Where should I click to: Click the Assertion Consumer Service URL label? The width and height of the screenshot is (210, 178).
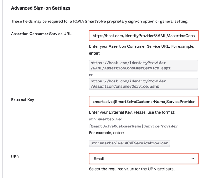41,34
